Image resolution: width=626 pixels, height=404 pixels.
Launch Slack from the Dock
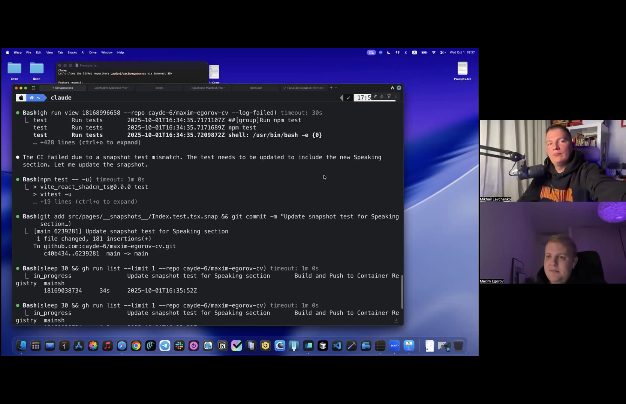click(179, 346)
